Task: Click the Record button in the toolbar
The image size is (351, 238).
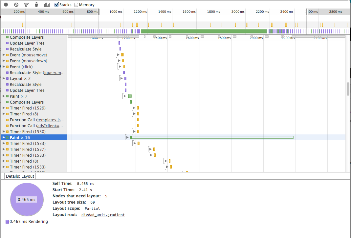Action: coord(6,5)
